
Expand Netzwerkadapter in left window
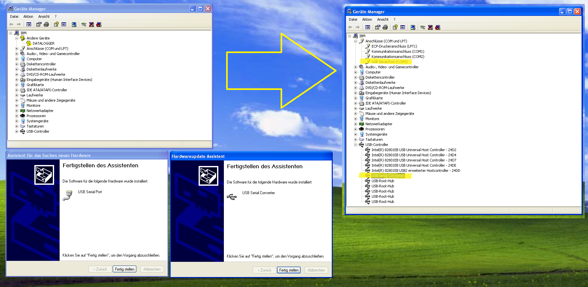(17, 111)
